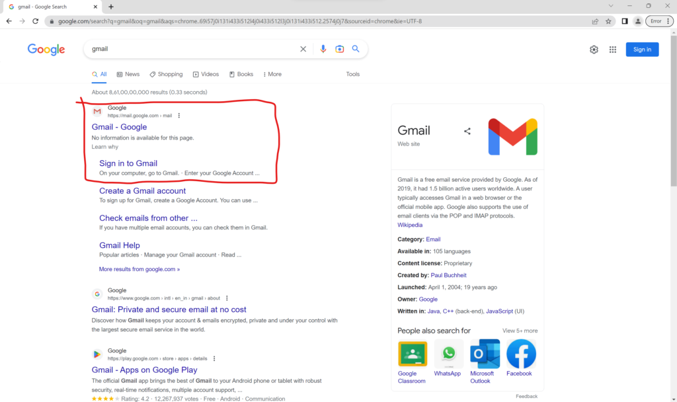Search by image with the camera icon

340,49
